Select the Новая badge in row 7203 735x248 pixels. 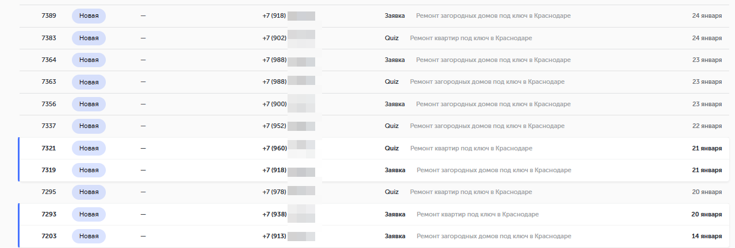pos(89,237)
